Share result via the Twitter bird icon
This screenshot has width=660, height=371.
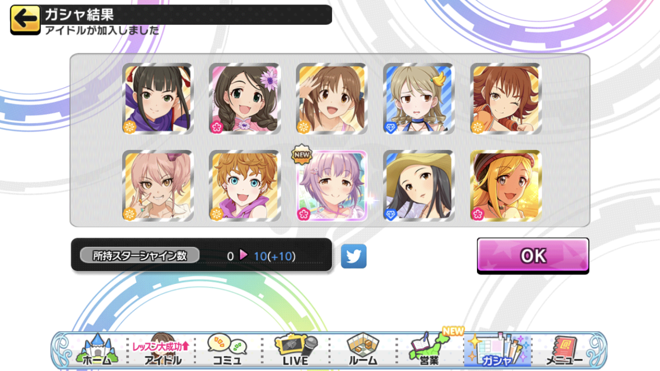coord(354,256)
